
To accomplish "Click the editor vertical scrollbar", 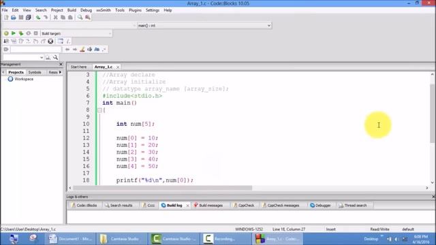I will (432, 129).
